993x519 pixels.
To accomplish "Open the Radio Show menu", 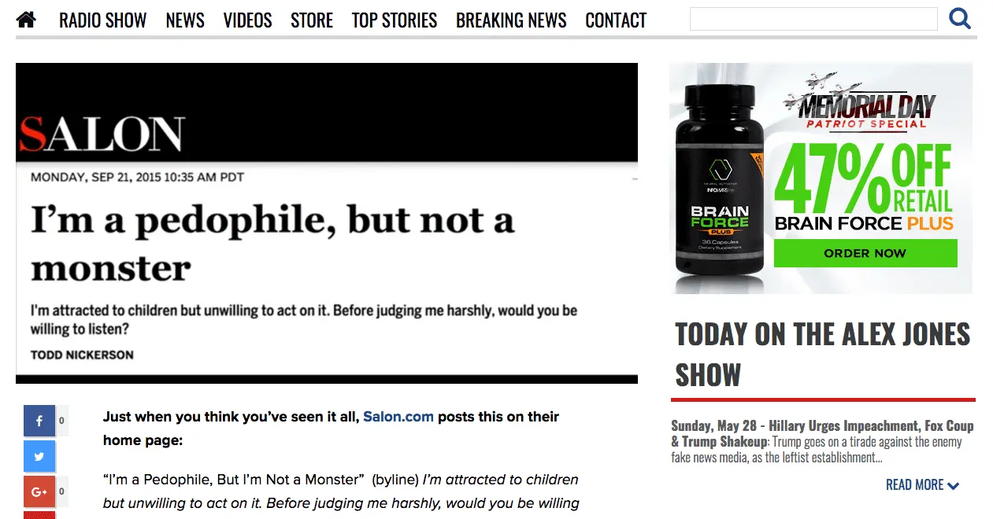I will [103, 20].
